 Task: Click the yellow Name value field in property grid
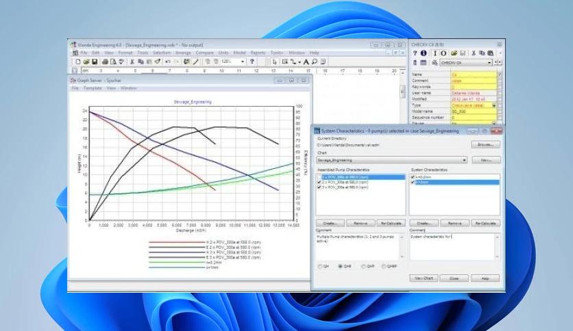point(474,75)
